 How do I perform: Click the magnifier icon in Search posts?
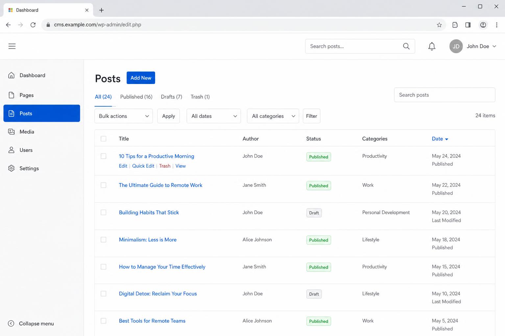(x=406, y=46)
